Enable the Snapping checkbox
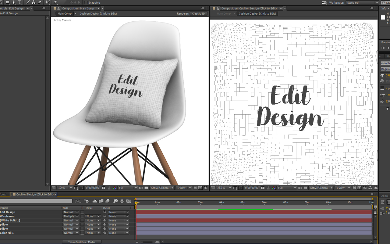Image resolution: width=390 pixels, height=244 pixels. point(86,2)
